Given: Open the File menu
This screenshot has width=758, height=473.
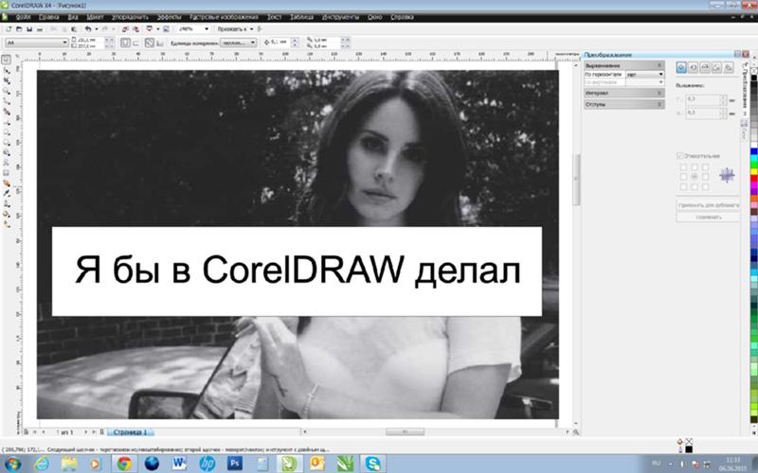Looking at the screenshot, I should pos(23,17).
